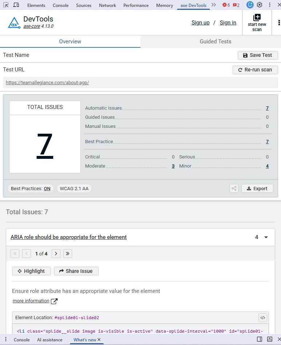This screenshot has width=281, height=345.
Task: Go to next issue page
Action: [56, 254]
